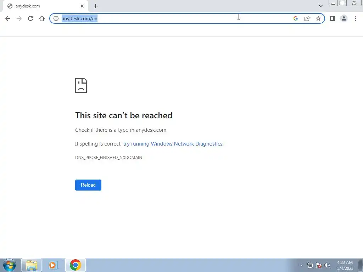This screenshot has width=363, height=272.
Task: Click DNS_PROBE_FINISHED_NXDOMAIN error code text
Action: tap(108, 158)
